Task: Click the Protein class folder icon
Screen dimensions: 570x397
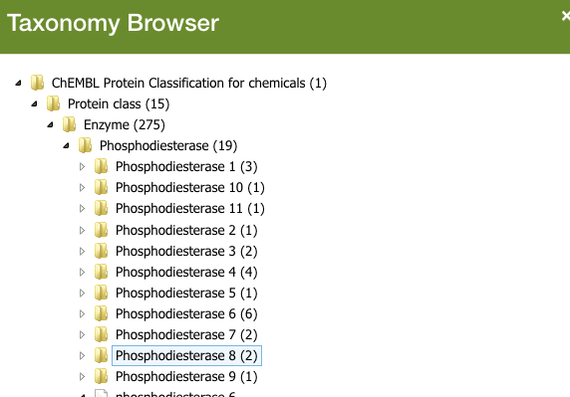Action: click(54, 103)
